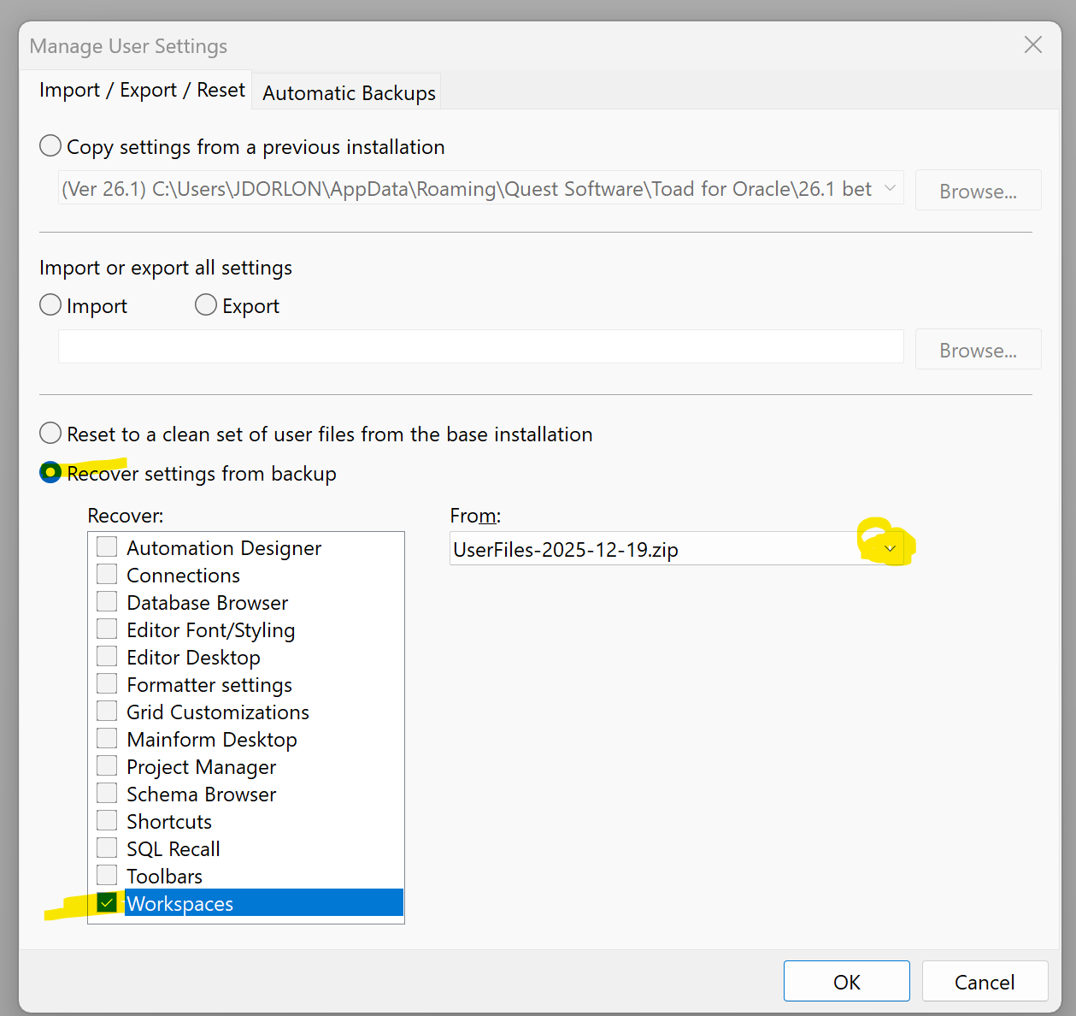Enable Shortcuts recovery checkbox
Screen dimensions: 1076x1016
click(107, 820)
